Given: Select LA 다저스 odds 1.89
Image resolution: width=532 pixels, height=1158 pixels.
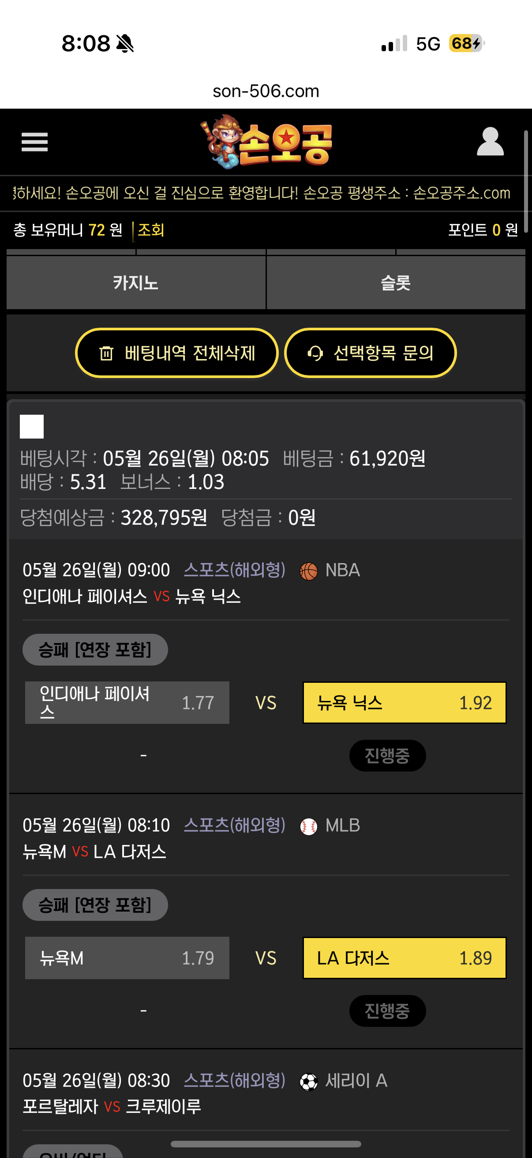Looking at the screenshot, I should pyautogui.click(x=405, y=958).
